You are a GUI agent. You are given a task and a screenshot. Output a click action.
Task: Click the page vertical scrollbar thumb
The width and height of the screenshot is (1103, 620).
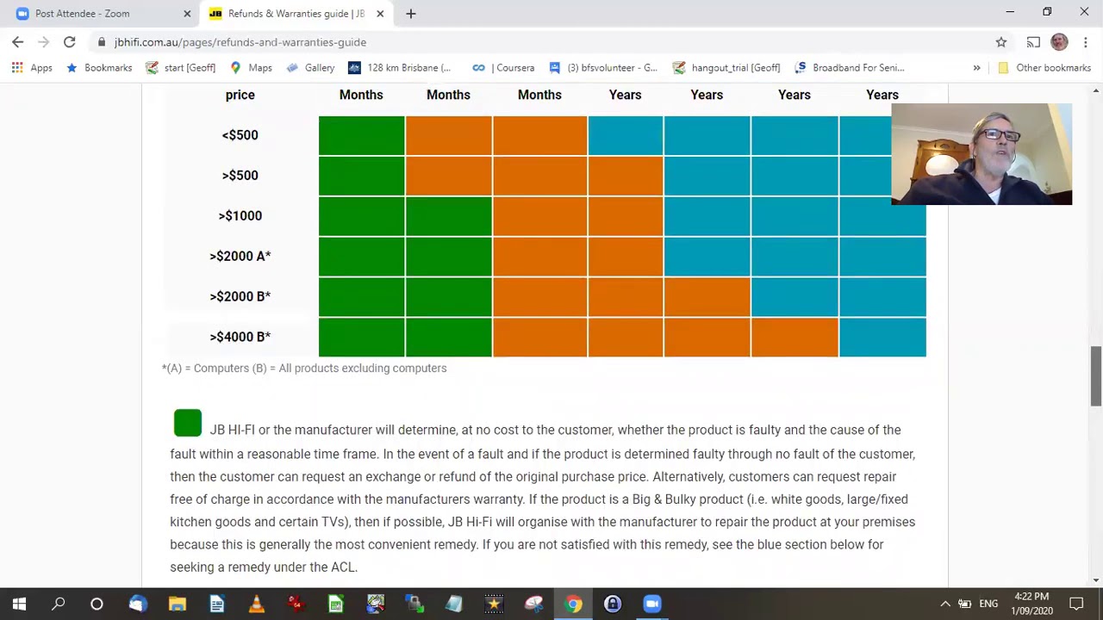1095,375
